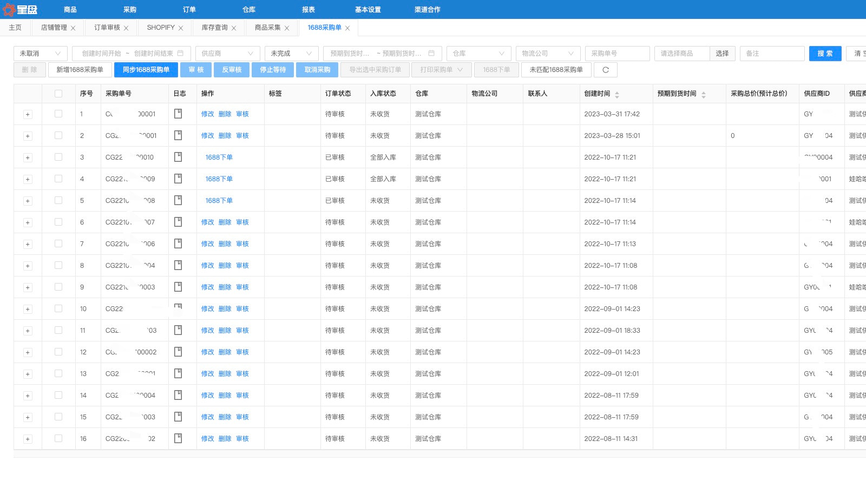Click 1688下单 link in row 3
866x487 pixels.
[x=219, y=157]
